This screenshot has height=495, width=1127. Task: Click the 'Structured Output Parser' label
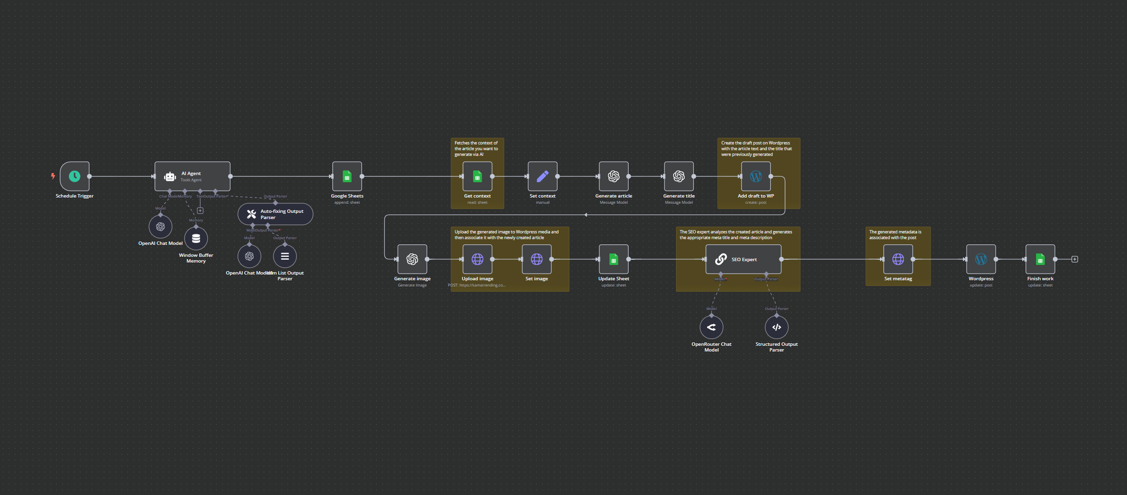[777, 347]
